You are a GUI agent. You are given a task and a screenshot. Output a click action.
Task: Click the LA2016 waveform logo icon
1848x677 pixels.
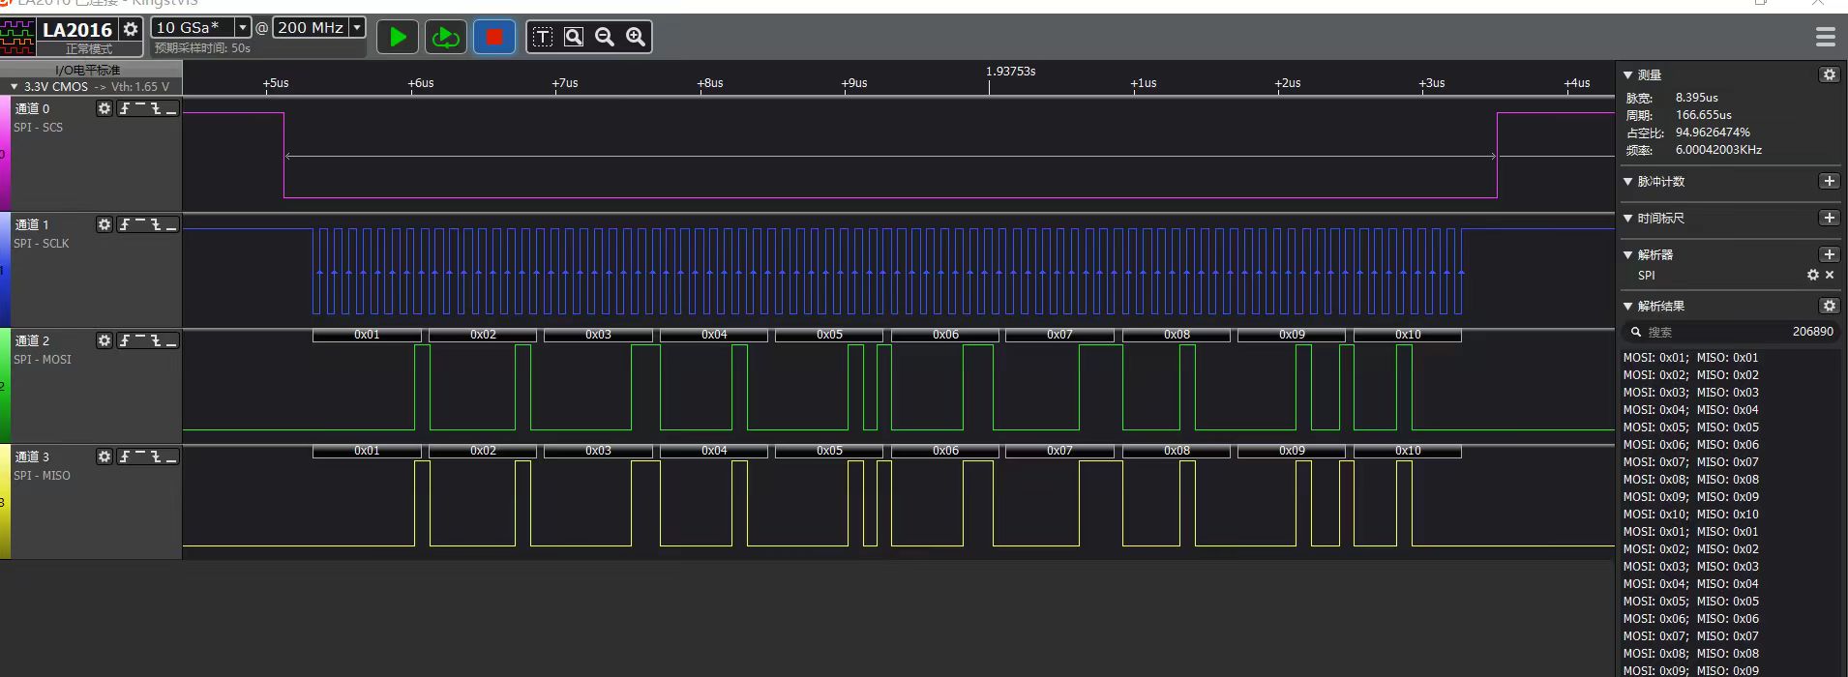(18, 37)
